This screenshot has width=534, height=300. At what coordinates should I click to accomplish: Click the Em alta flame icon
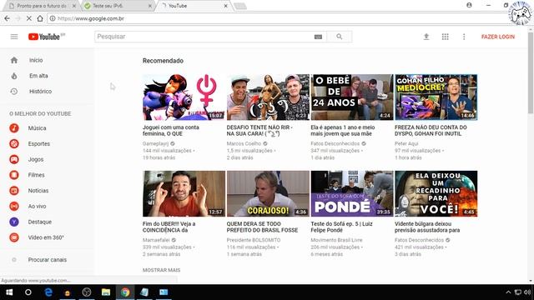pyautogui.click(x=14, y=76)
